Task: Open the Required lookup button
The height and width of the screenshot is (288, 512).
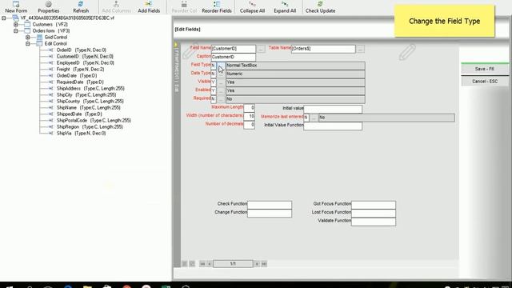Action: pos(221,99)
